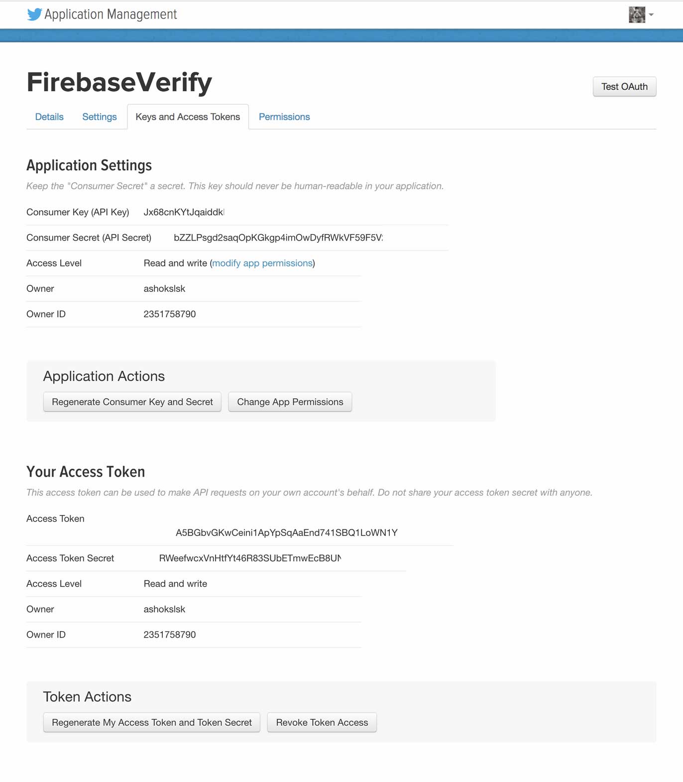
Task: Click the Owner ID number in Application Settings
Action: (x=170, y=314)
